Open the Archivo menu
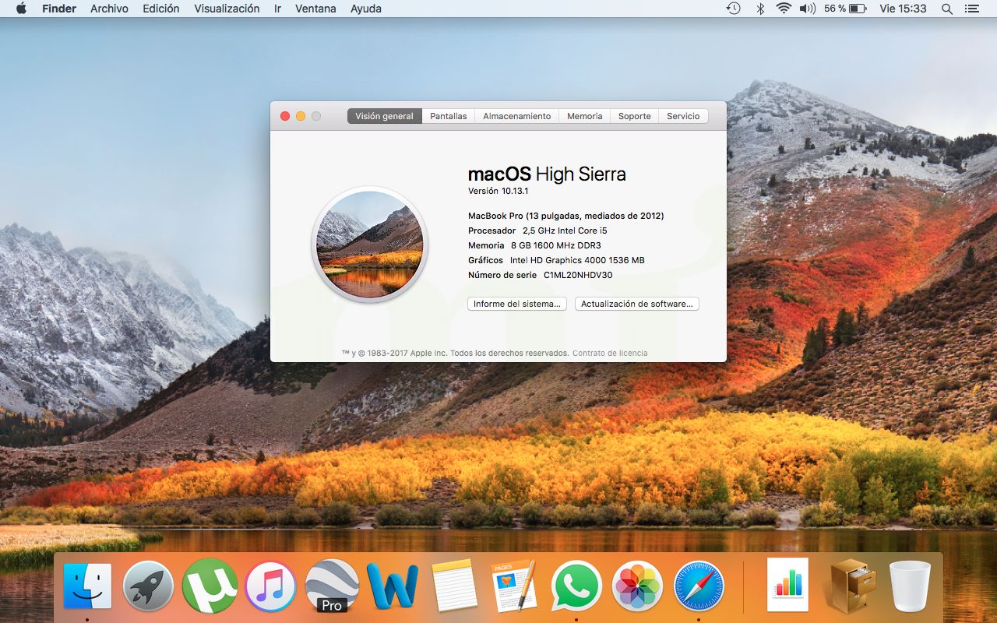The height and width of the screenshot is (623, 997). [x=110, y=9]
